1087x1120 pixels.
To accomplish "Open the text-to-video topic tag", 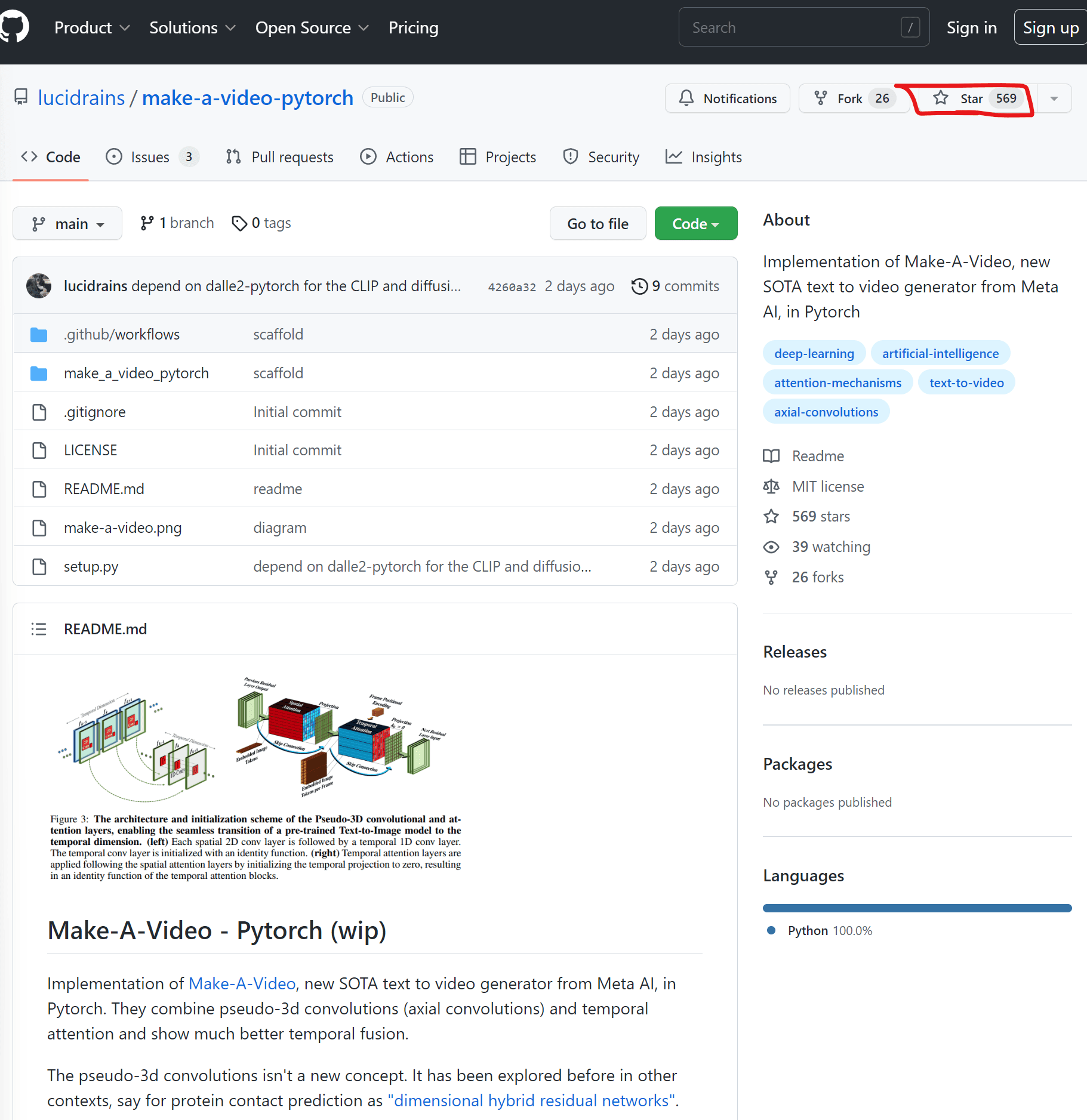I will pos(966,383).
